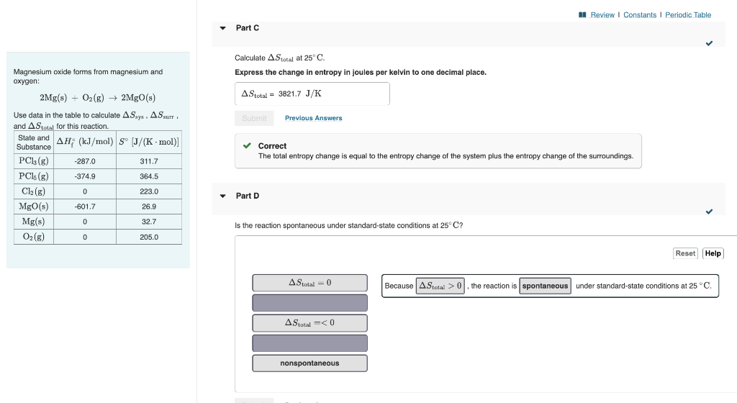Open Previous Answers for Part C
This screenshot has width=737, height=403.
(x=314, y=118)
